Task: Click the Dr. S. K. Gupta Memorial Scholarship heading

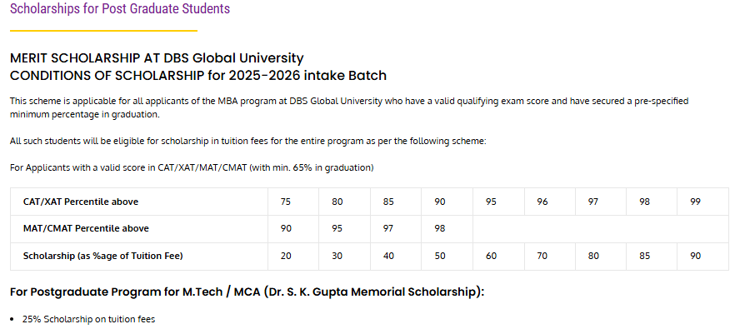Action: click(x=247, y=292)
